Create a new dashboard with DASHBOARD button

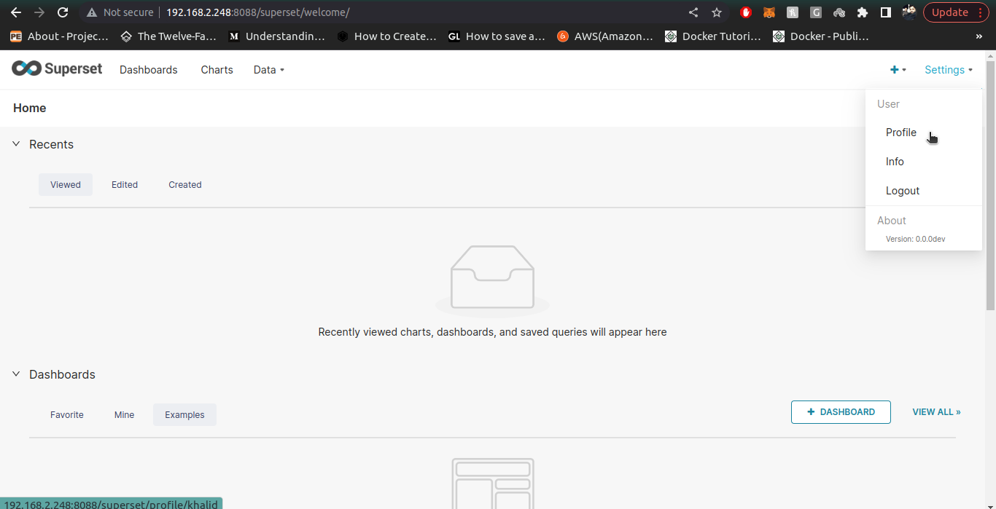click(841, 411)
